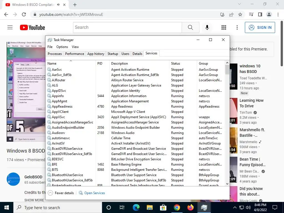
Task: Click the install app icon in address bar
Action: pyautogui.click(x=222, y=14)
